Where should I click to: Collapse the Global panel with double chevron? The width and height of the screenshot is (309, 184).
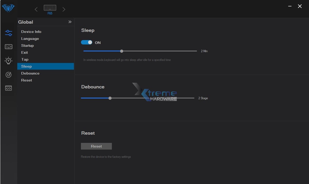pyautogui.click(x=70, y=22)
